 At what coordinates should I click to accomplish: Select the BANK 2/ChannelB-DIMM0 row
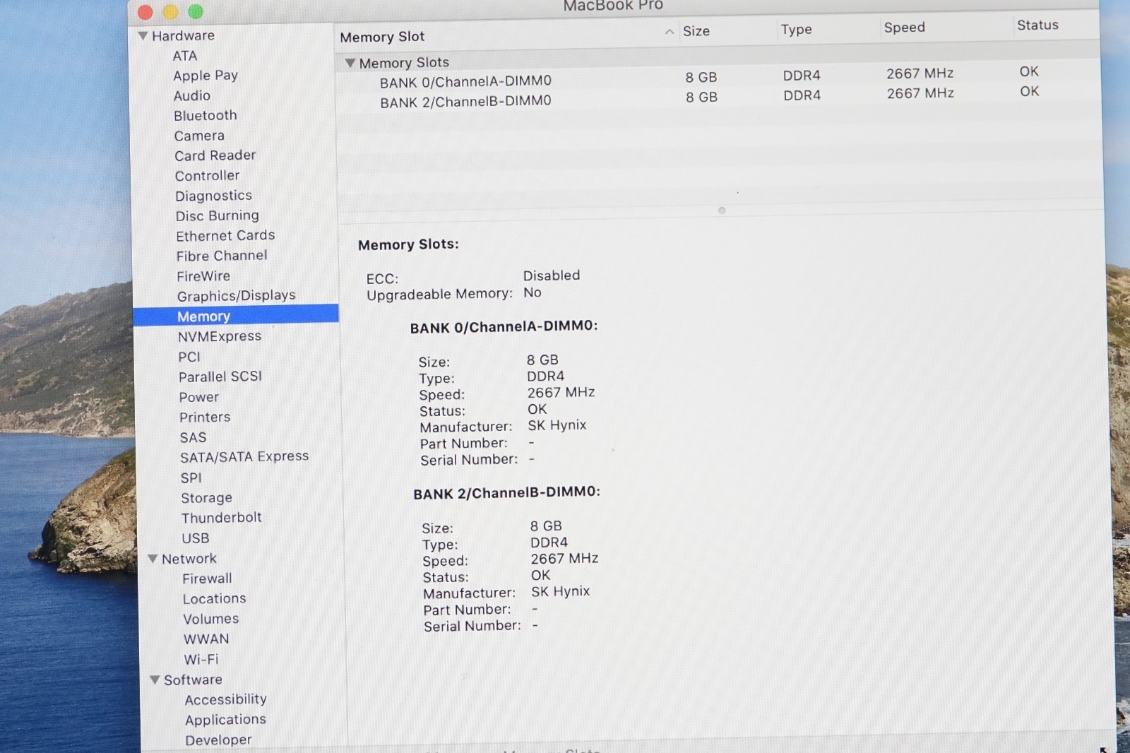point(465,102)
